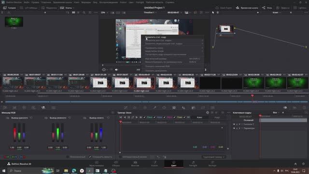Image resolution: width=309 pixels, height=174 pixels.
Task: Open the Tracker palette icon
Action: click(174, 107)
